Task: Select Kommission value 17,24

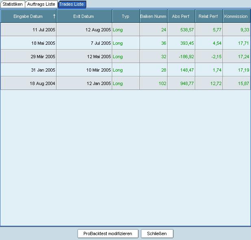Action: pyautogui.click(x=244, y=57)
